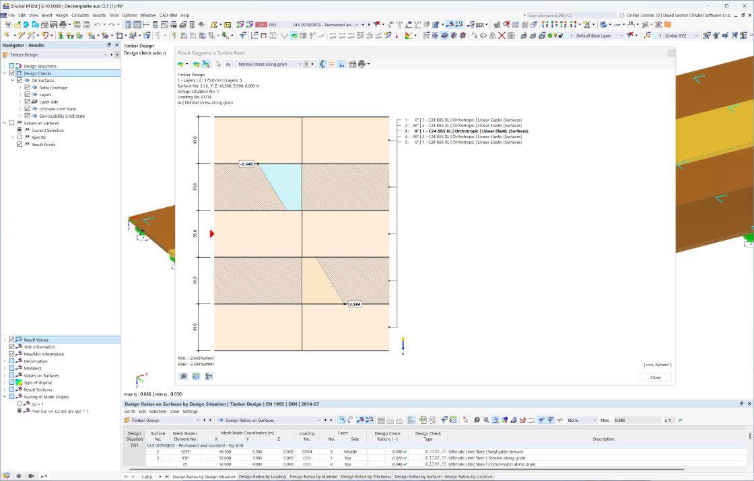Uncheck the Ratio Envelope checkbox
Image resolution: width=754 pixels, height=481 pixels.
pos(28,87)
